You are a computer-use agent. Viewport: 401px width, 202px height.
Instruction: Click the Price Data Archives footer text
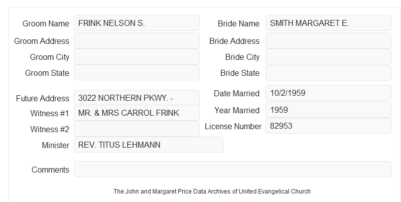(x=212, y=191)
